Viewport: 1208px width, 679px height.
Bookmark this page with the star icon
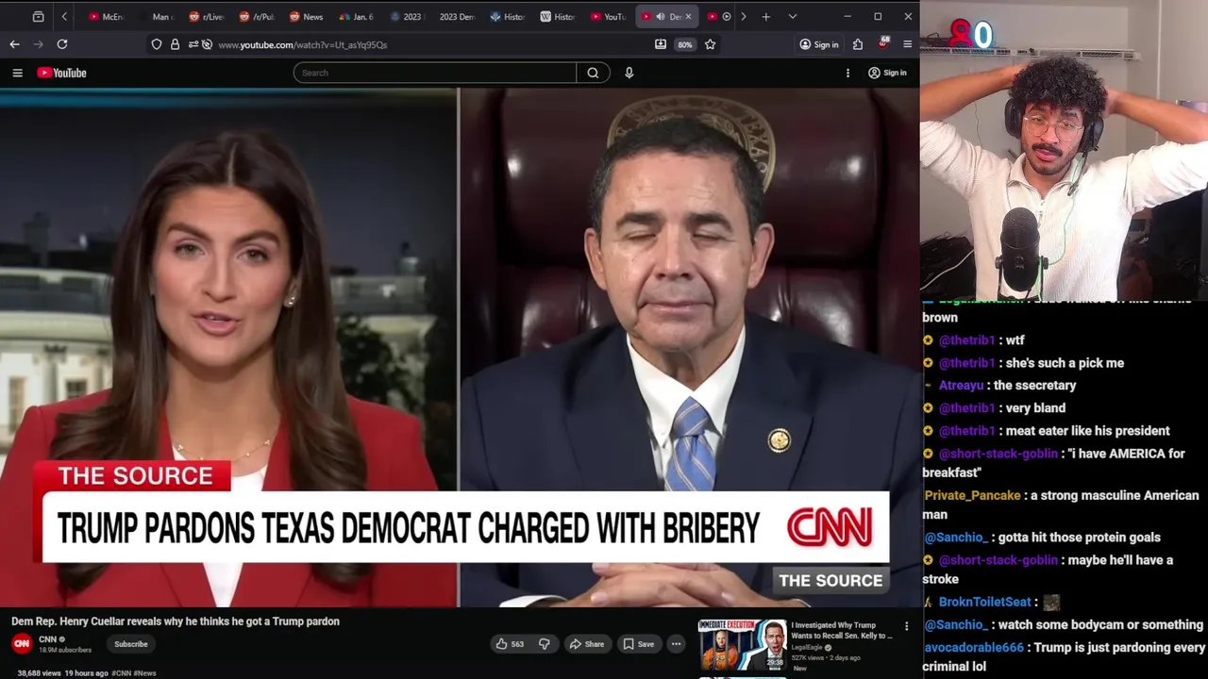coord(710,44)
